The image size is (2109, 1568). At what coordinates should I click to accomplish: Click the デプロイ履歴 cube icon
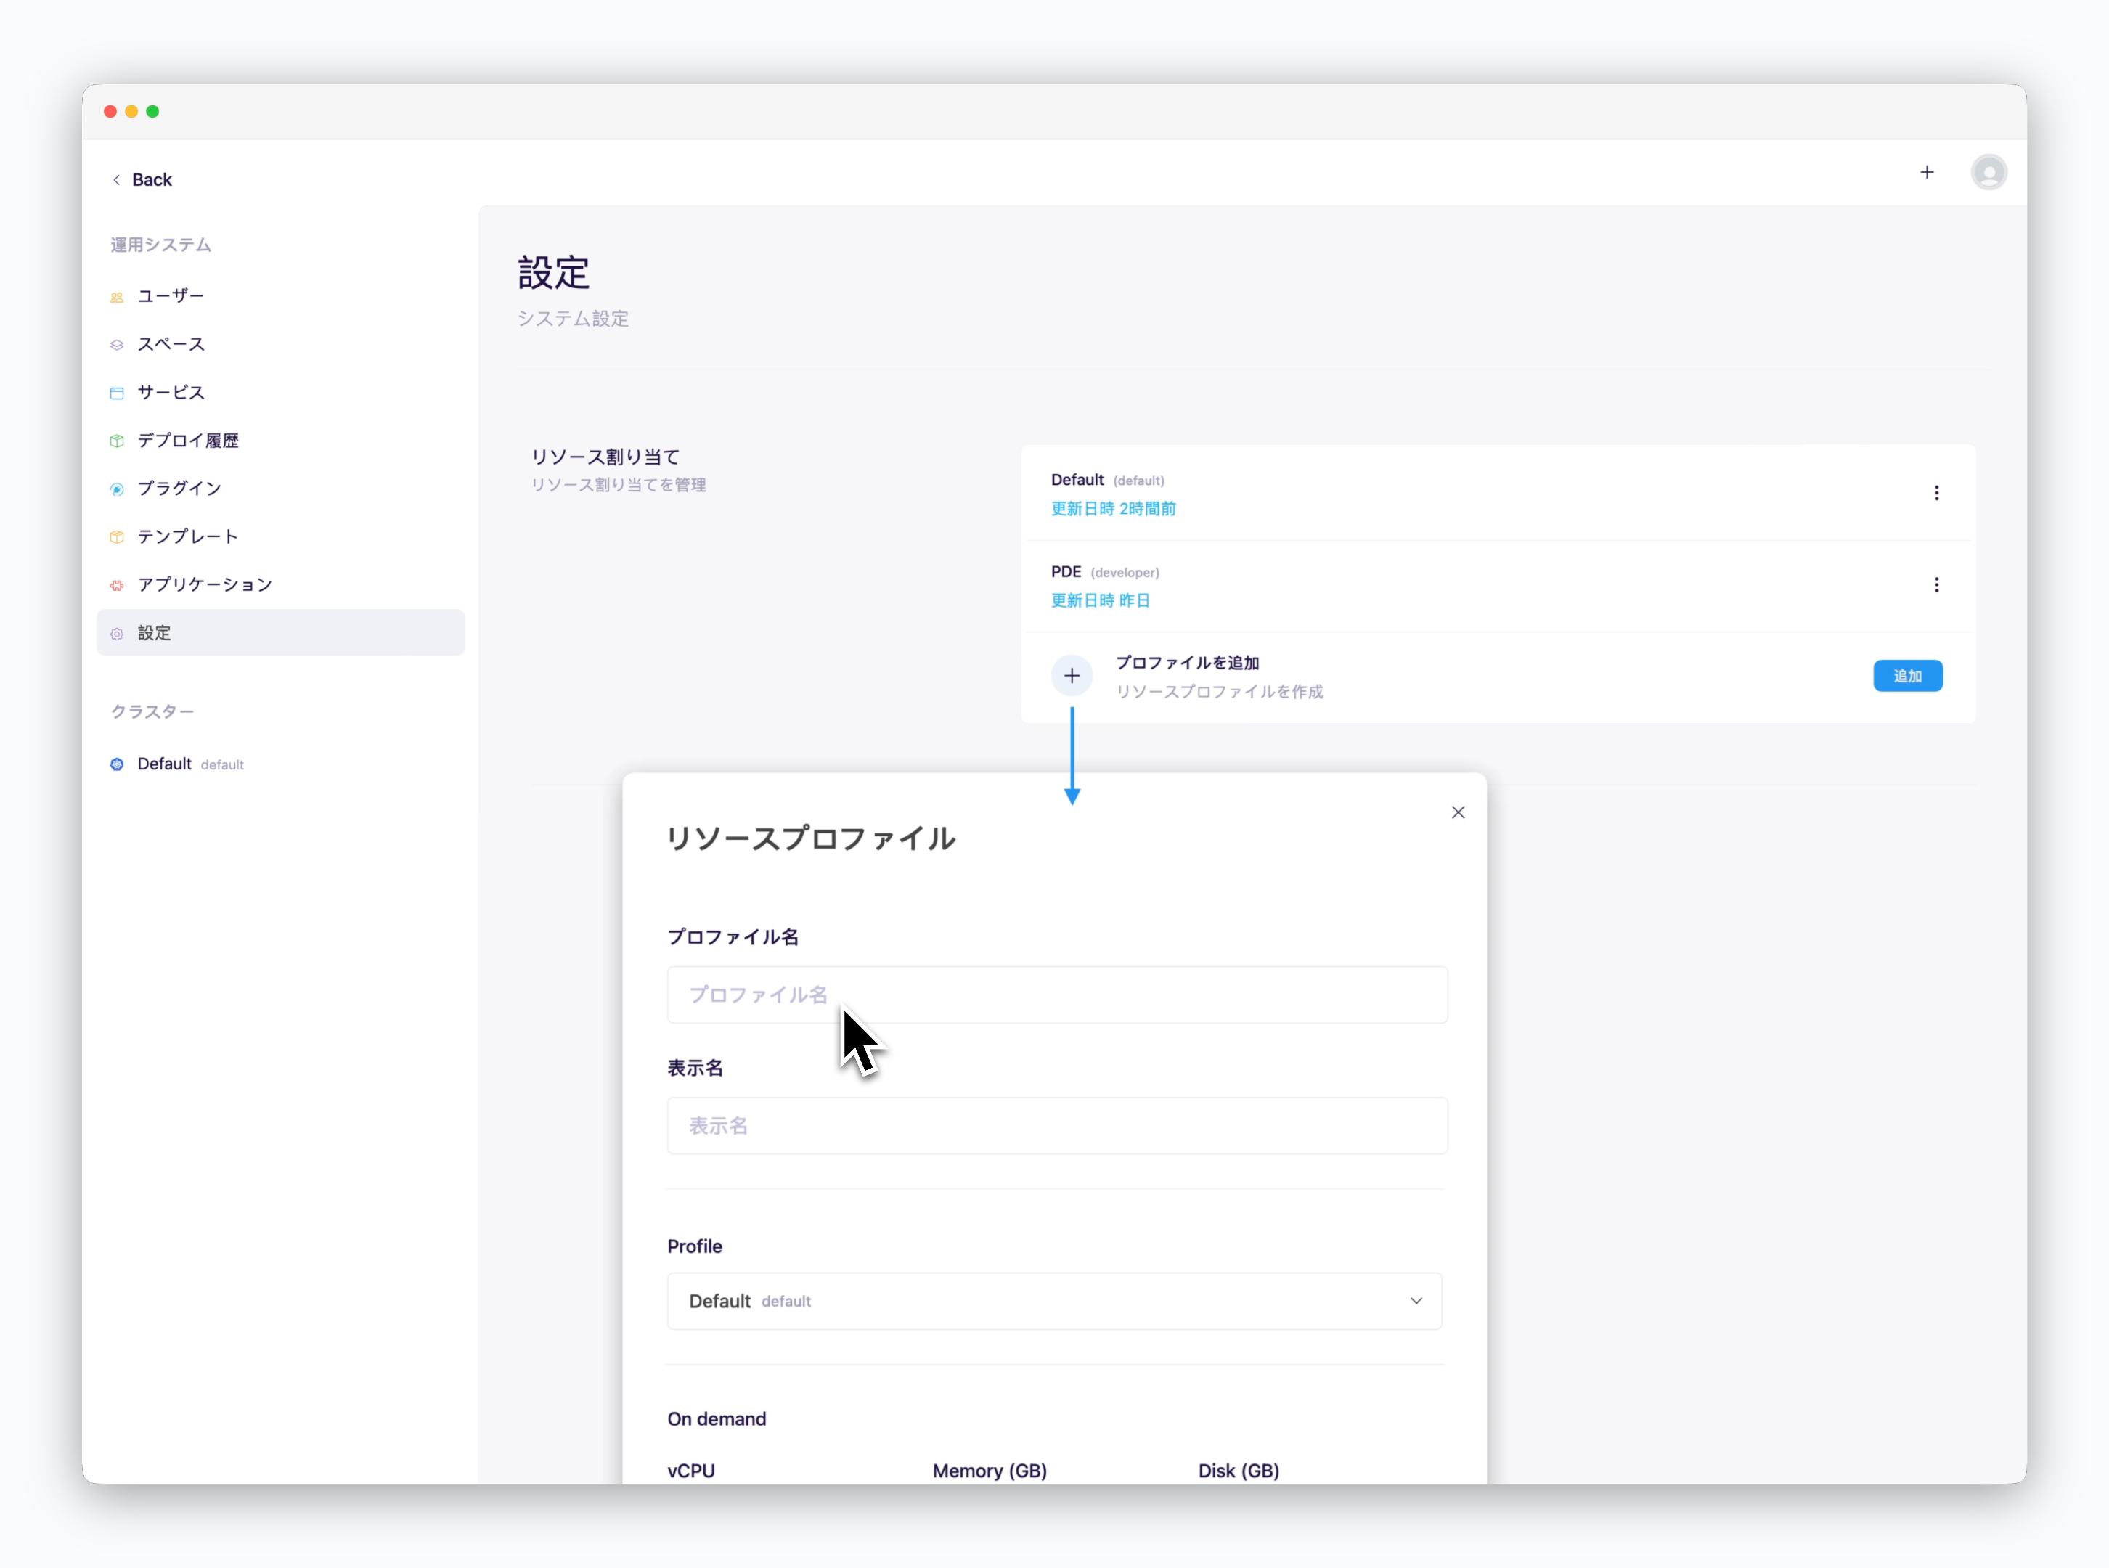point(117,441)
